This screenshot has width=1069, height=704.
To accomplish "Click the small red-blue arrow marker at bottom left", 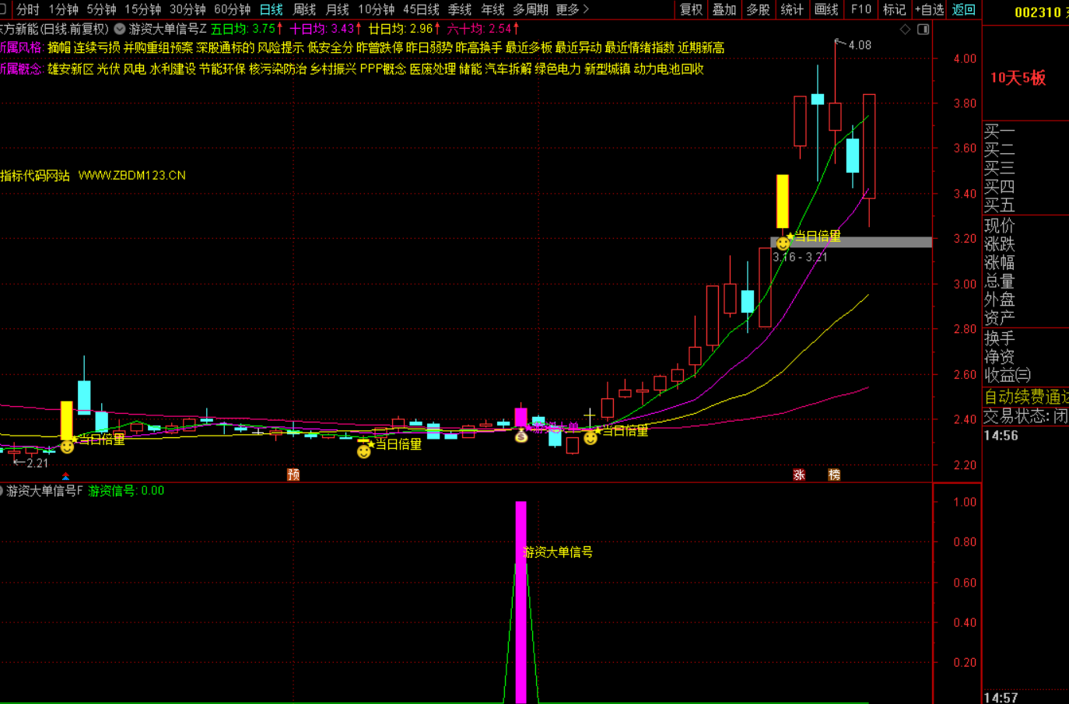I will (66, 476).
